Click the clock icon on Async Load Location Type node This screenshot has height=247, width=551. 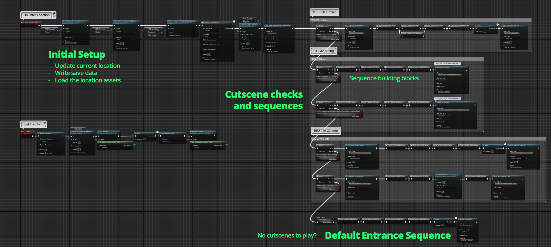(234, 22)
